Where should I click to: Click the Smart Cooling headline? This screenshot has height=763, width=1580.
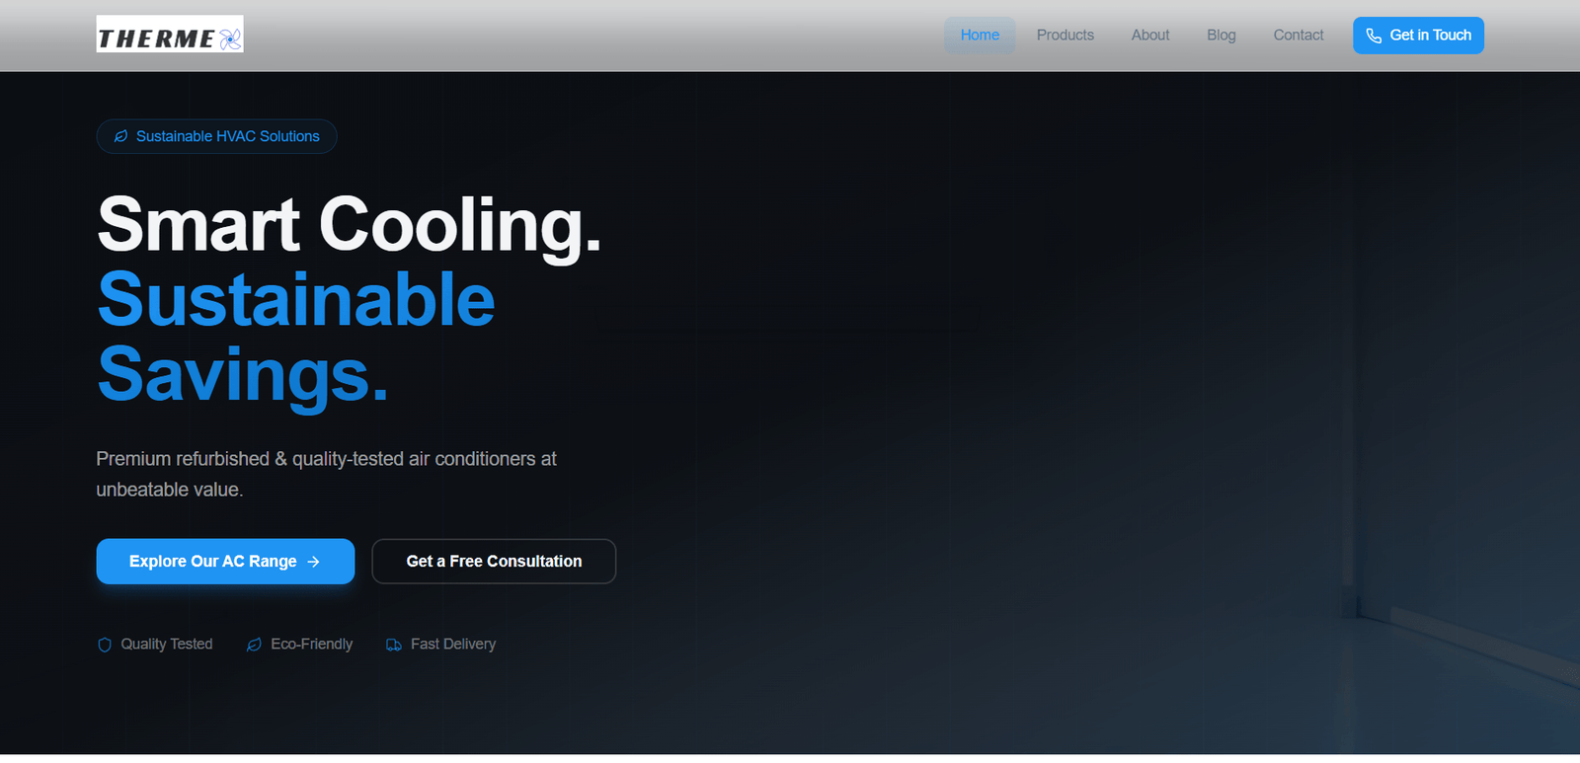[x=349, y=225]
